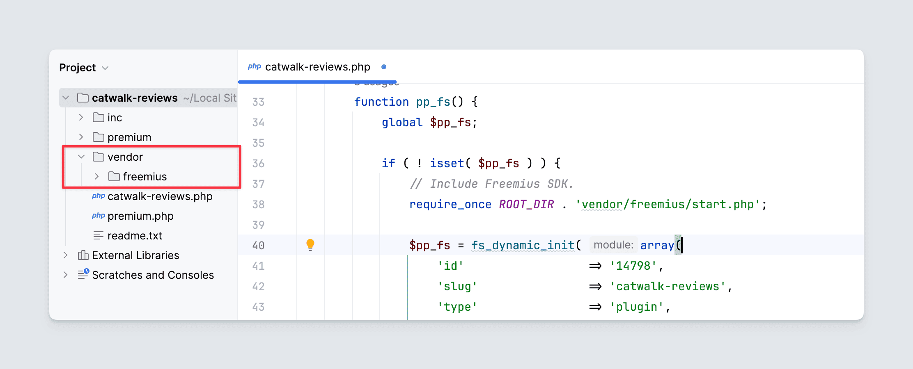
Task: Collapse the catwalk-reviews root folder
Action: pyautogui.click(x=66, y=98)
